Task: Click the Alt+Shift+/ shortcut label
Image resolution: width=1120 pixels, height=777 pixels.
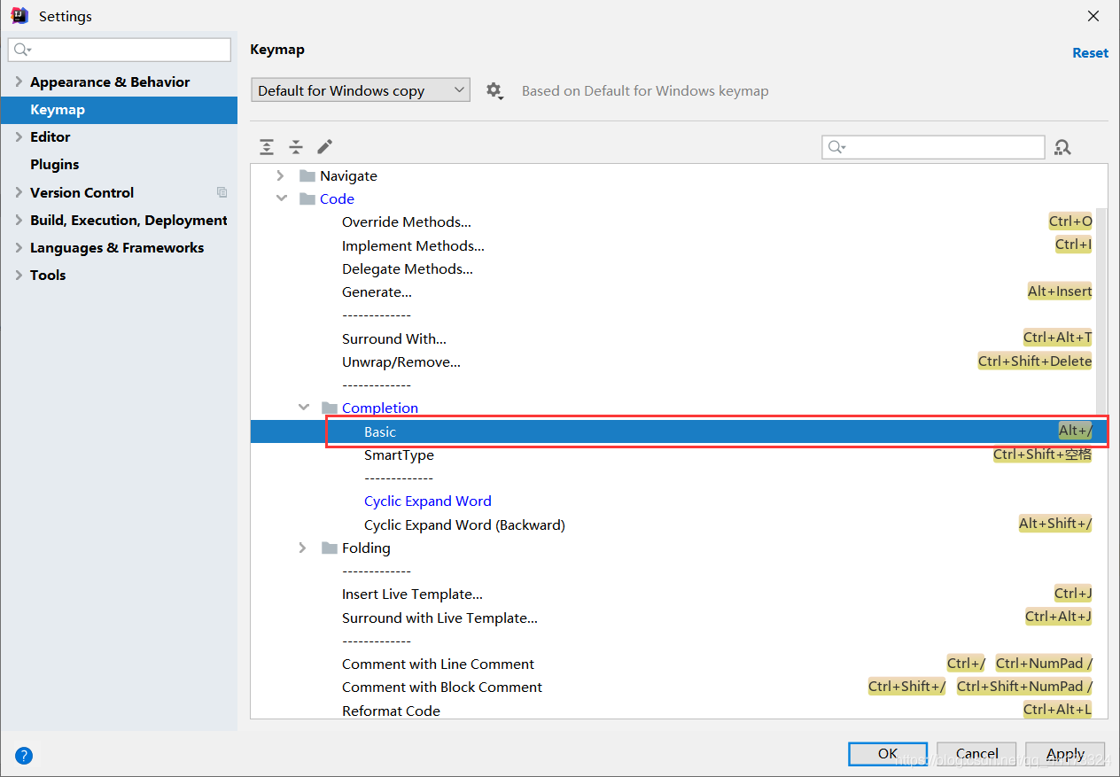Action: pyautogui.click(x=1055, y=524)
